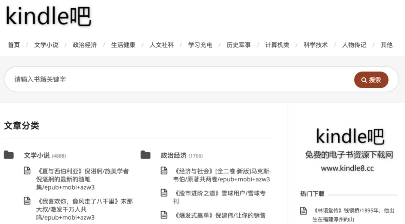405x224 pixels.
Task: Click document icon next to 《林语堂传》
Action: [303, 211]
